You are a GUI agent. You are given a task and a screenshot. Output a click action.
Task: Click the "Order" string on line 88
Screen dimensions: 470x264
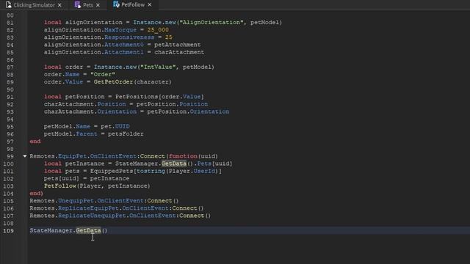click(x=103, y=75)
